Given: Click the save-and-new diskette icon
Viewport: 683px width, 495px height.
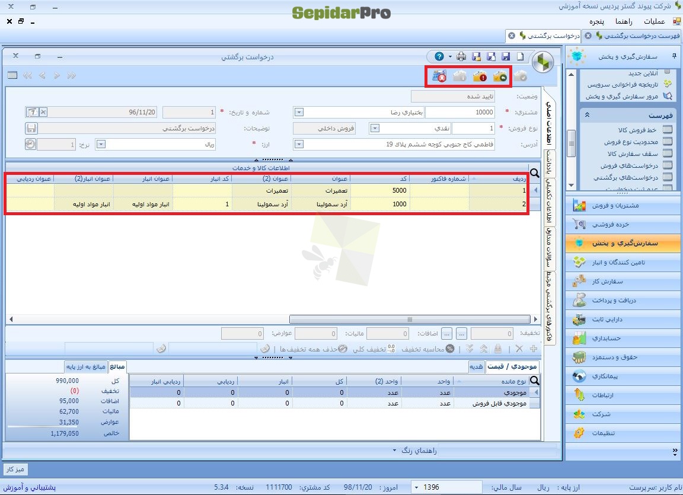Looking at the screenshot, I should click(x=491, y=56).
